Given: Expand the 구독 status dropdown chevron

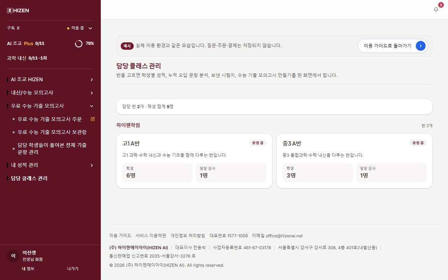Looking at the screenshot, I should pos(90,28).
